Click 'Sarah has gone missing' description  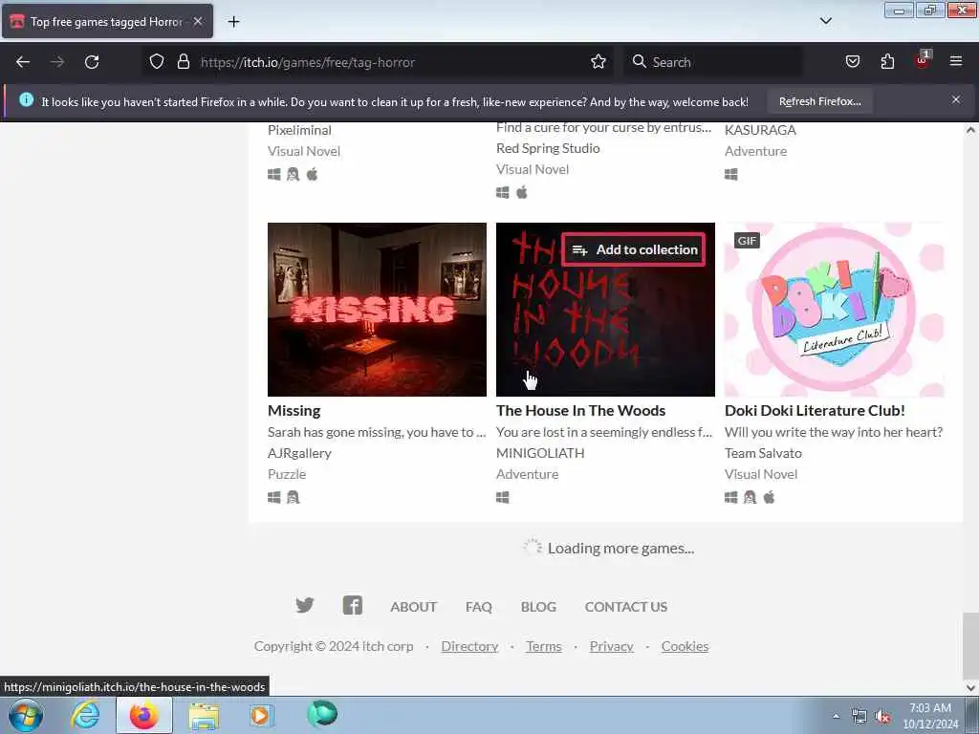(377, 432)
